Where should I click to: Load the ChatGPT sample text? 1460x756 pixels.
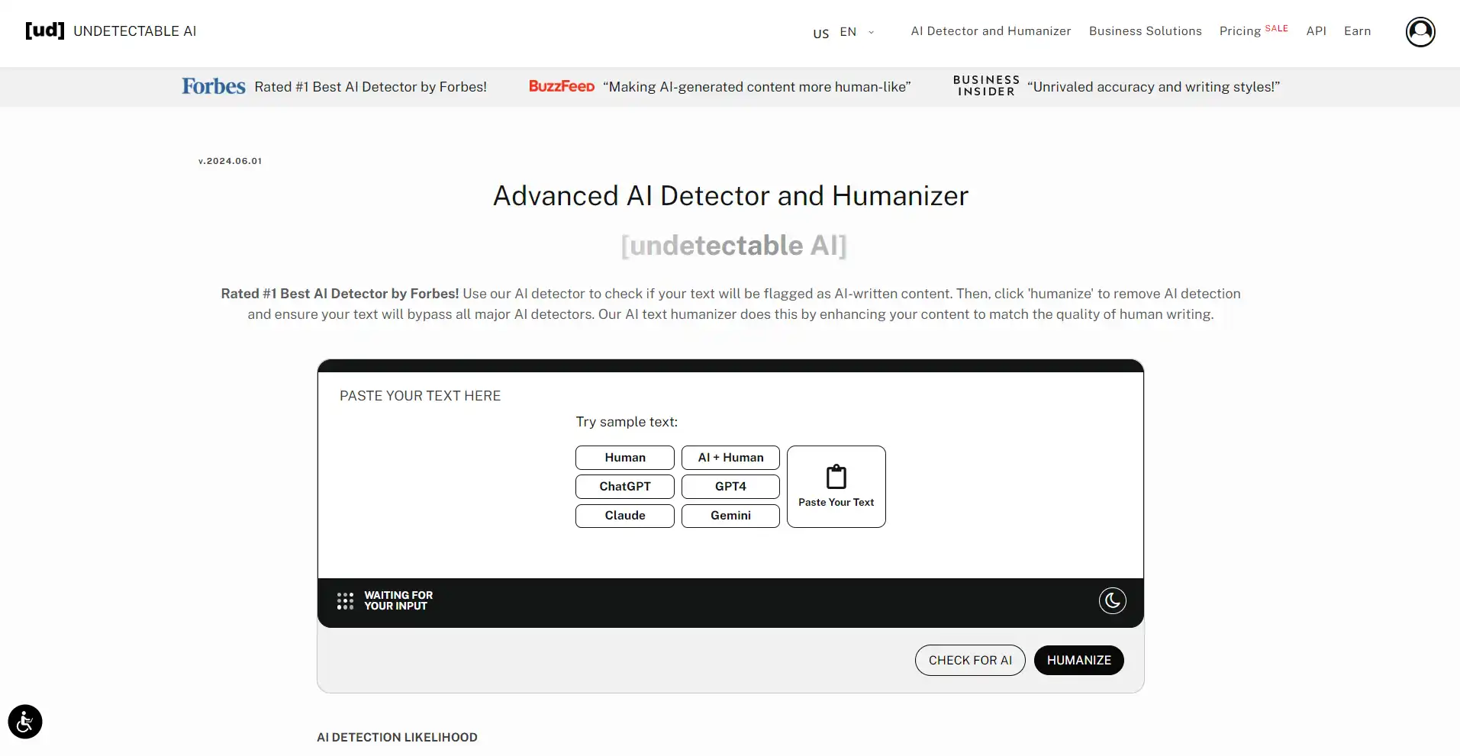click(x=625, y=487)
